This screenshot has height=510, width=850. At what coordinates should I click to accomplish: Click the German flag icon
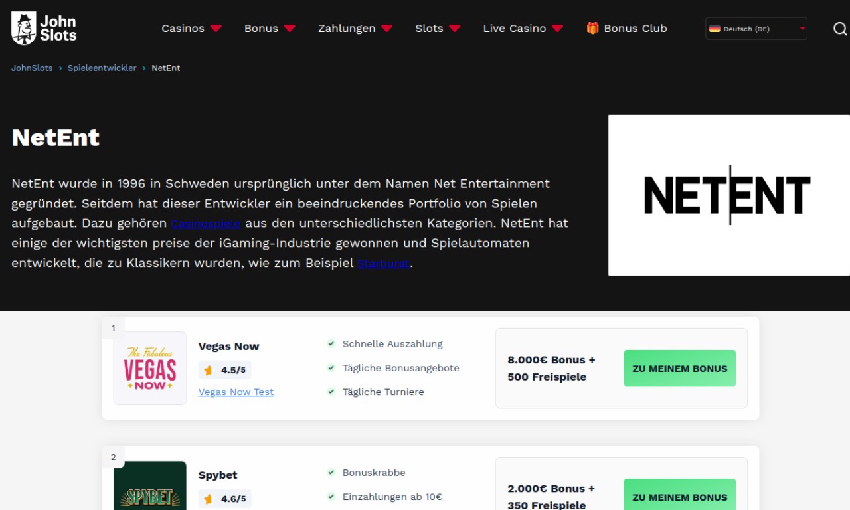coord(715,29)
